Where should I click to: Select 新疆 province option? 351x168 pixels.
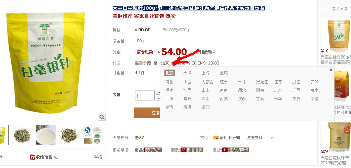click(x=314, y=98)
